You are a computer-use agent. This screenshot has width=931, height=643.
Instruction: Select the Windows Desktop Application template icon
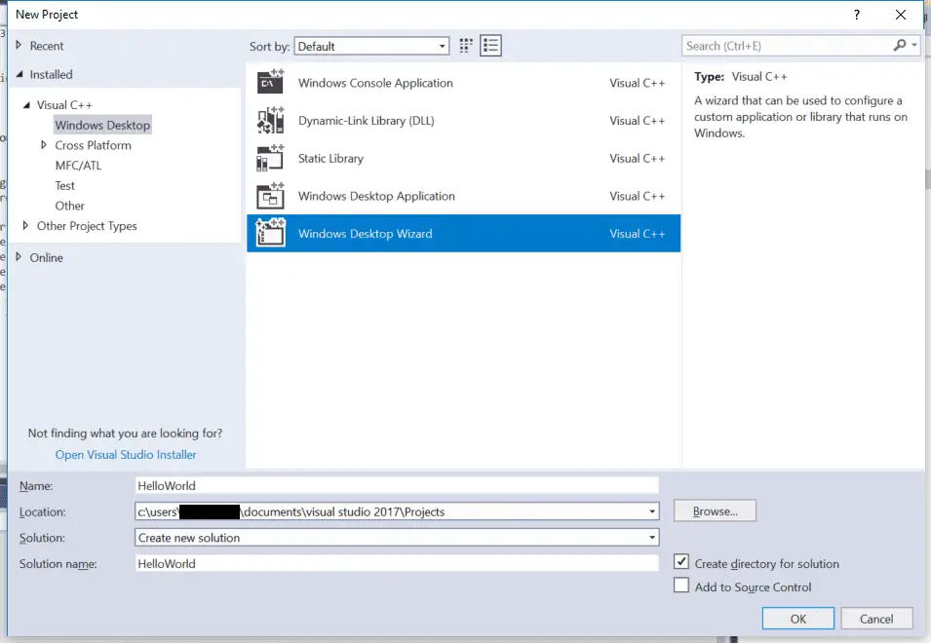tap(270, 195)
